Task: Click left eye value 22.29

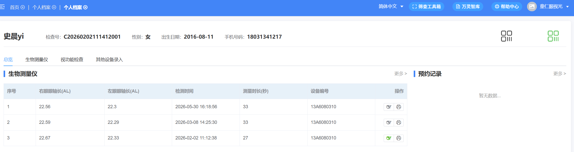Action: 113,122
